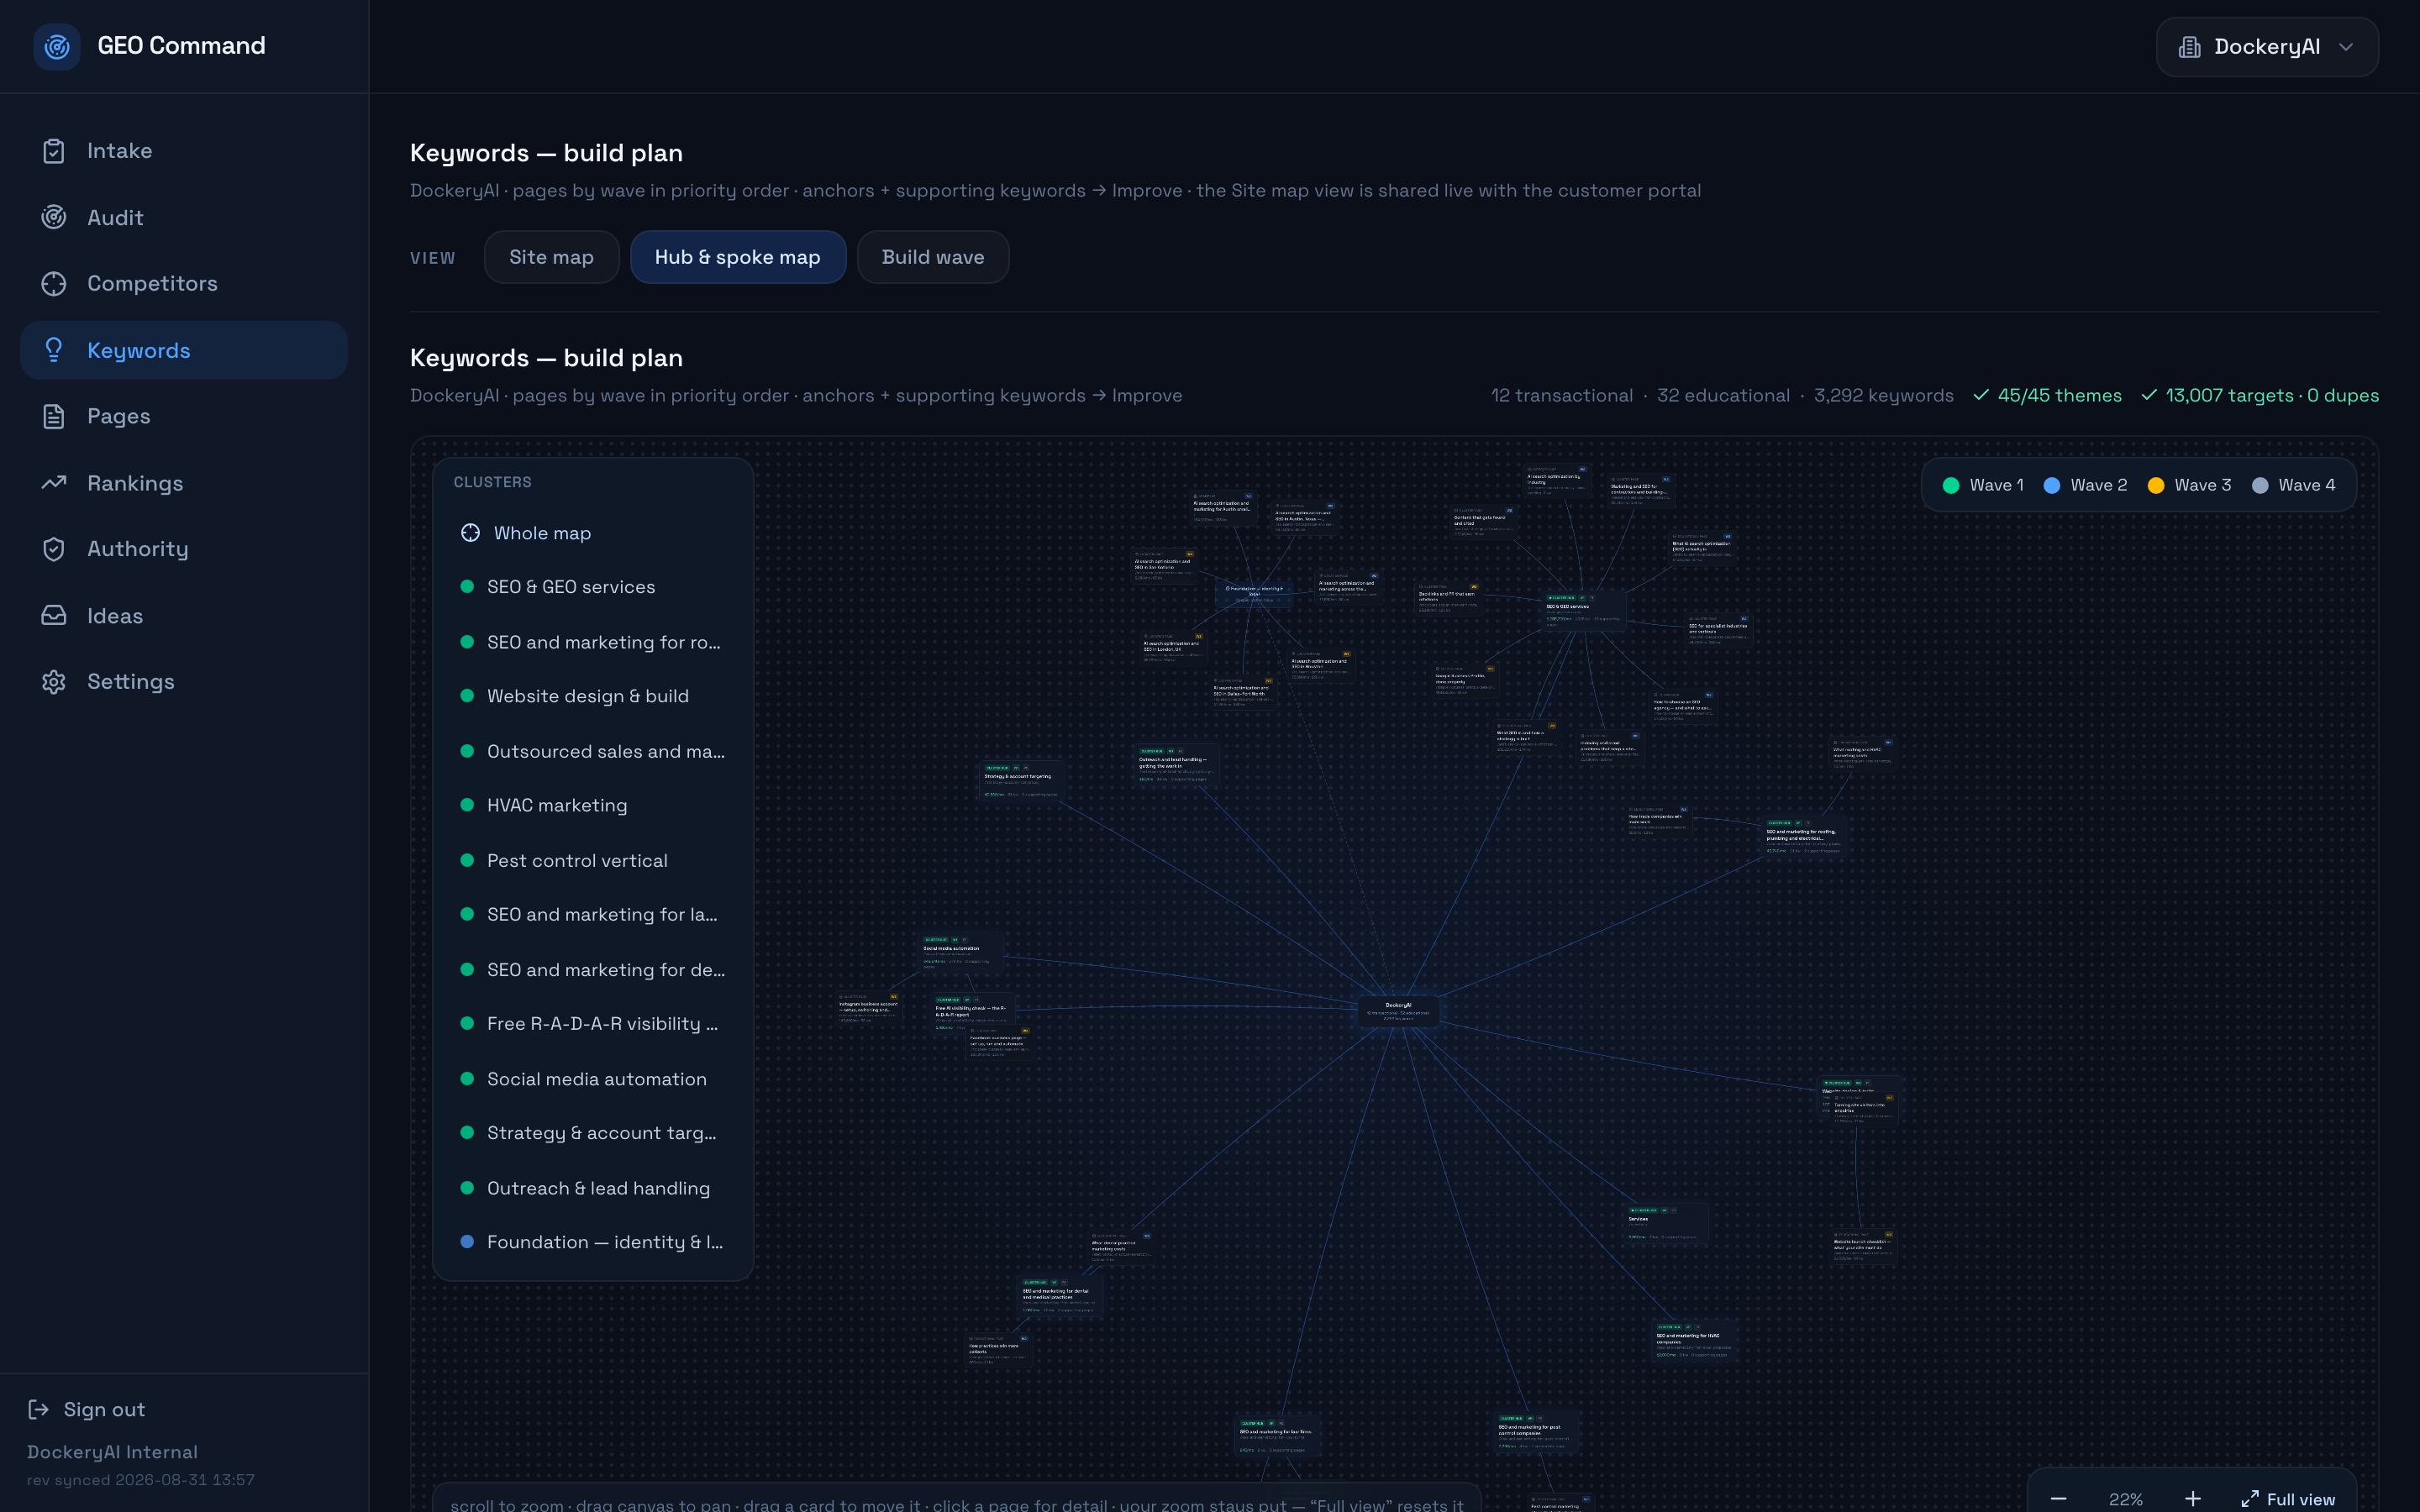Click the 45/45 themes status

tap(2048, 396)
